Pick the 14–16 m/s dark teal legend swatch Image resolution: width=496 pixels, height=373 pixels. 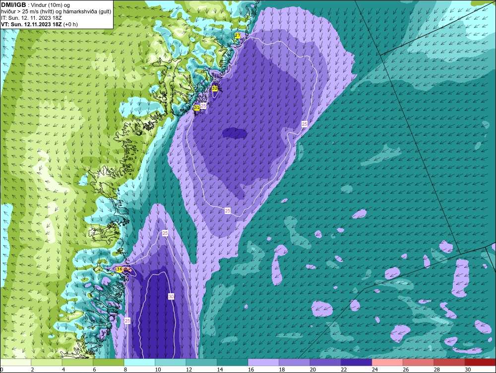click(233, 362)
